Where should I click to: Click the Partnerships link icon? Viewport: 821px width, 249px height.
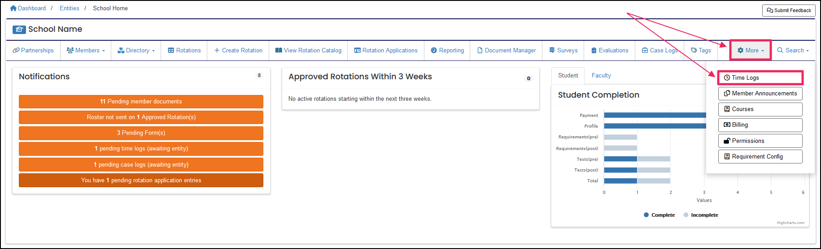pos(16,50)
